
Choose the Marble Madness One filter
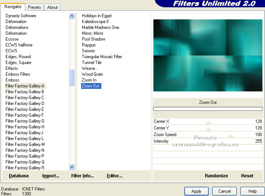tap(101, 27)
